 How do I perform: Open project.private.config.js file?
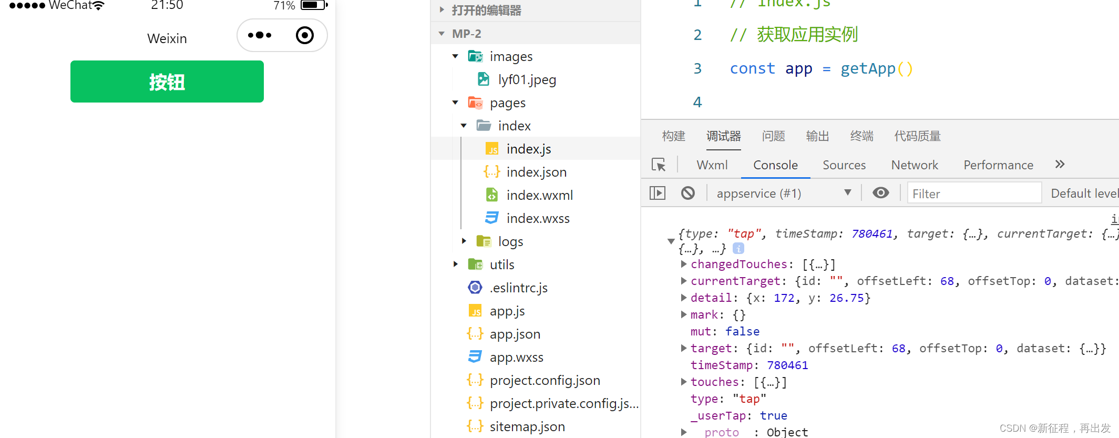(x=564, y=403)
